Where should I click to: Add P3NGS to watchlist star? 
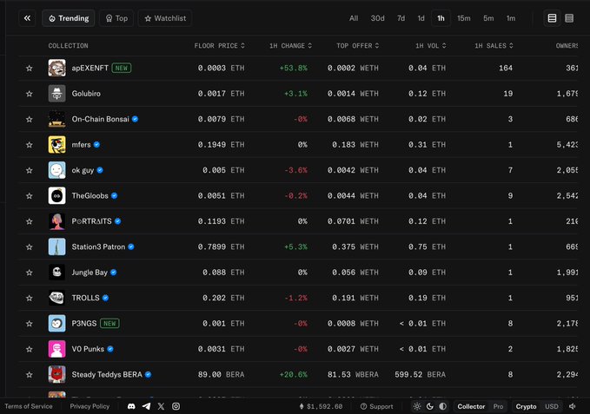tap(29, 324)
